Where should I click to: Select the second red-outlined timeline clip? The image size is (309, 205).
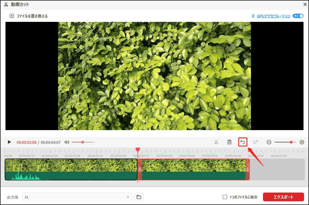(193, 169)
